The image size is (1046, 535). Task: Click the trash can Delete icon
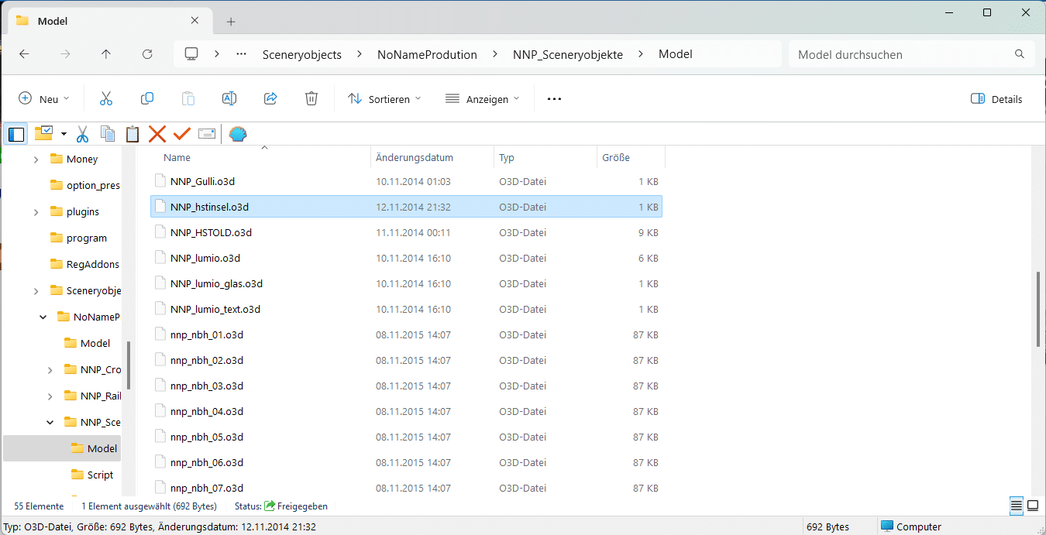click(311, 98)
